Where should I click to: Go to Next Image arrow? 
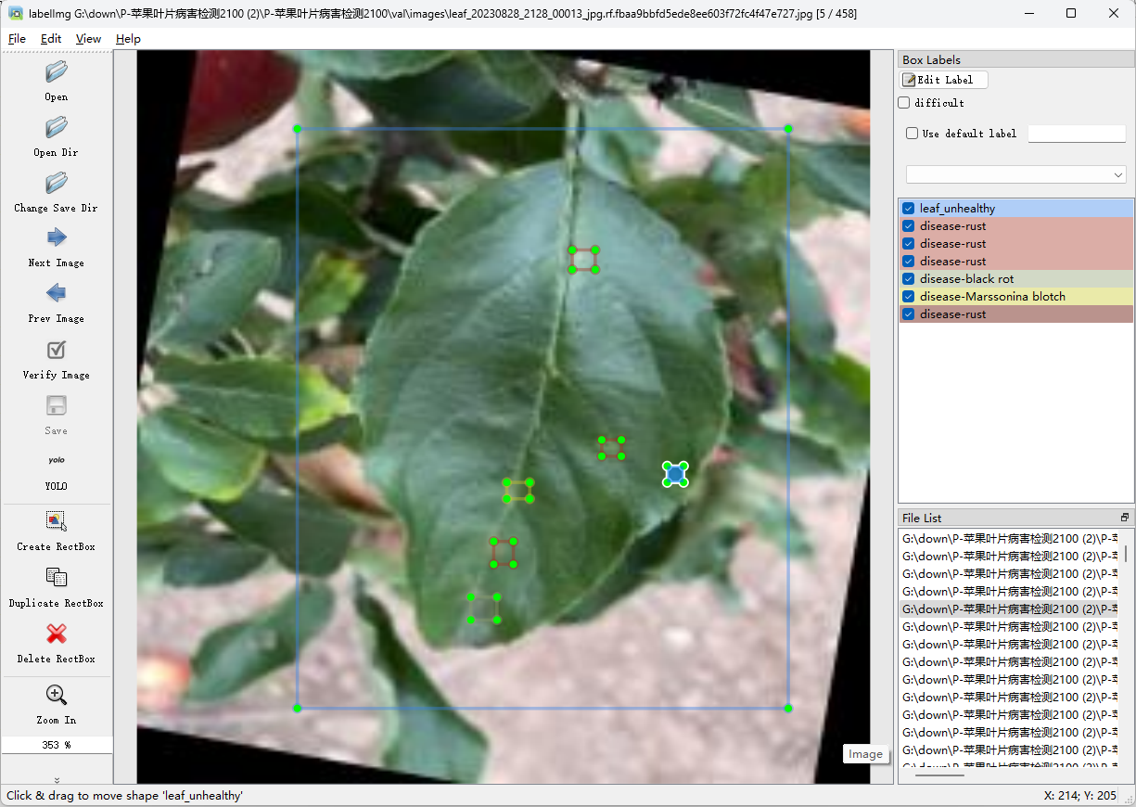click(x=57, y=237)
